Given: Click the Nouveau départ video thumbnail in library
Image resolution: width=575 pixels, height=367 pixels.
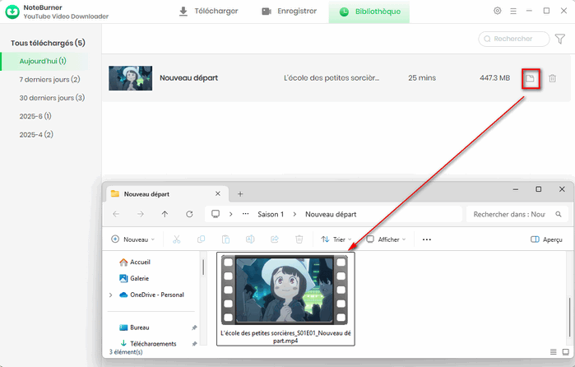Looking at the screenshot, I should (x=130, y=78).
